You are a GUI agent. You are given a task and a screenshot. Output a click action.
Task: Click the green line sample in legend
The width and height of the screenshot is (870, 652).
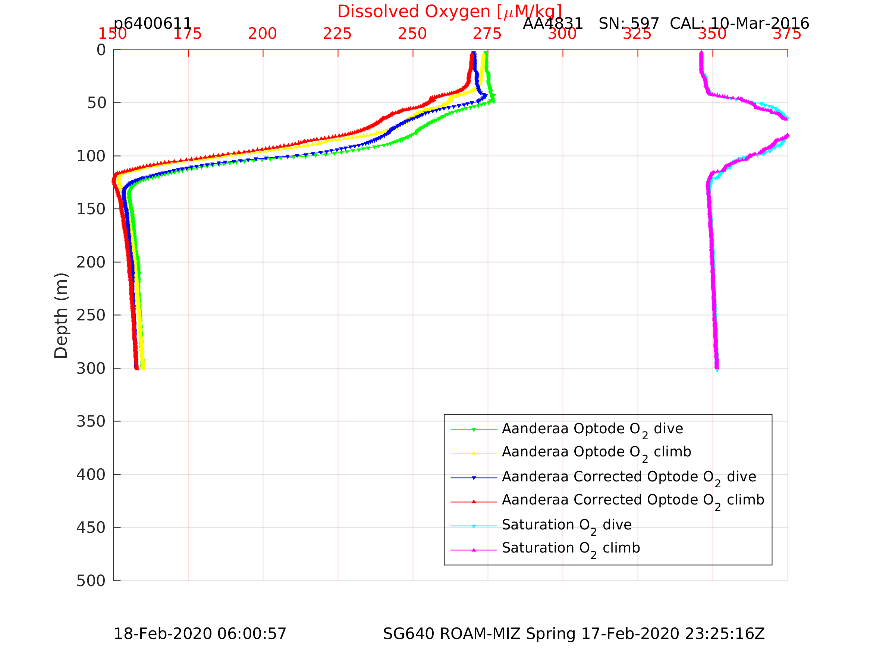click(x=474, y=430)
